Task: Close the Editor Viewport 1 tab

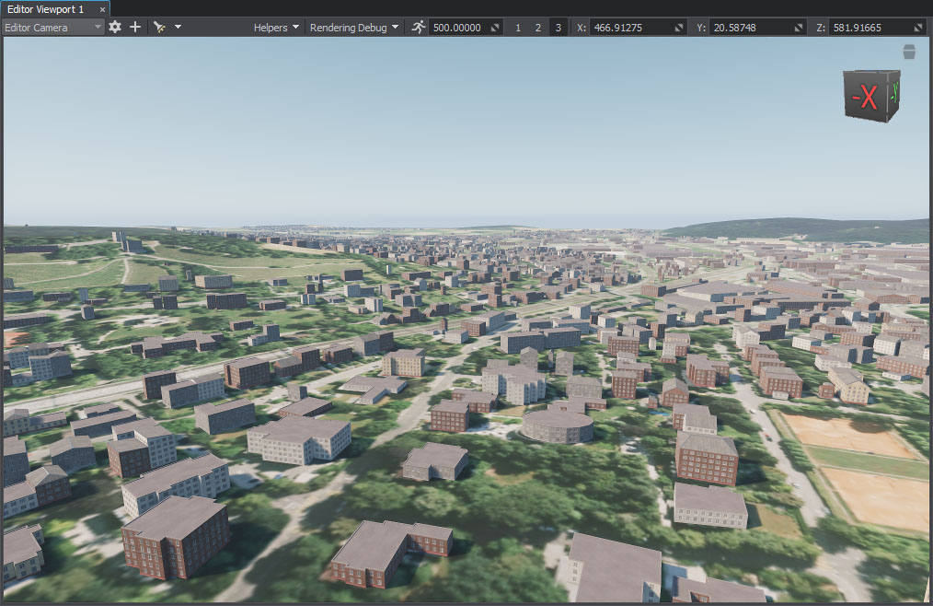Action: tap(102, 8)
